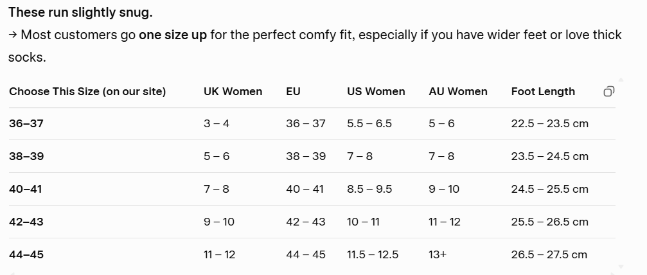Click the 'These run slightly snug.' heading
This screenshot has height=275, width=647.
[x=80, y=12]
